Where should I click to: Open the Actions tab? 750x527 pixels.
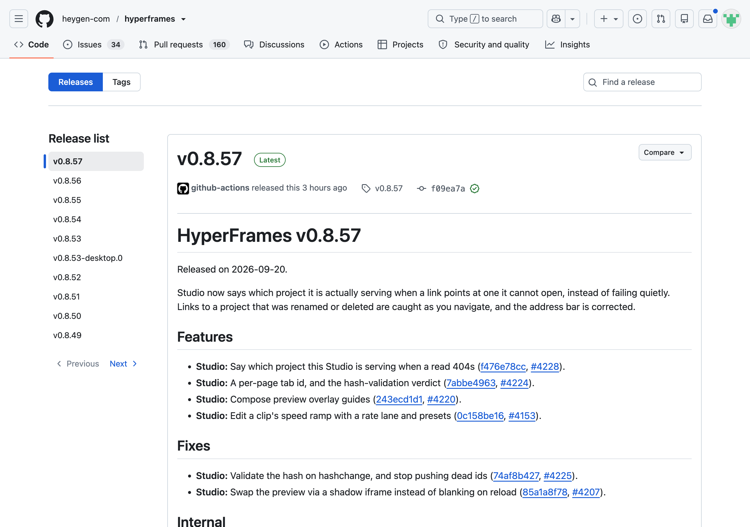[341, 45]
